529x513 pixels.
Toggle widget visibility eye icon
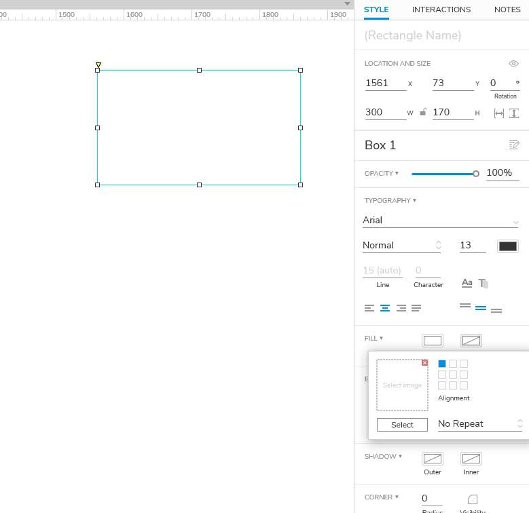pos(513,63)
